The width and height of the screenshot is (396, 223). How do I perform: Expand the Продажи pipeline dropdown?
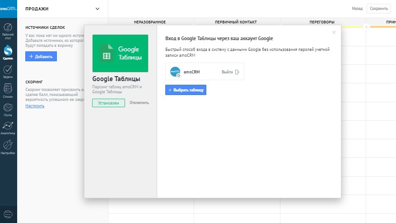(98, 9)
